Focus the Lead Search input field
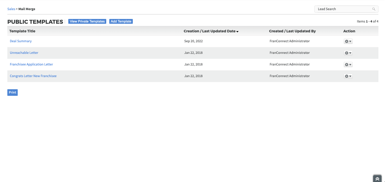The width and height of the screenshot is (385, 182). (x=343, y=9)
